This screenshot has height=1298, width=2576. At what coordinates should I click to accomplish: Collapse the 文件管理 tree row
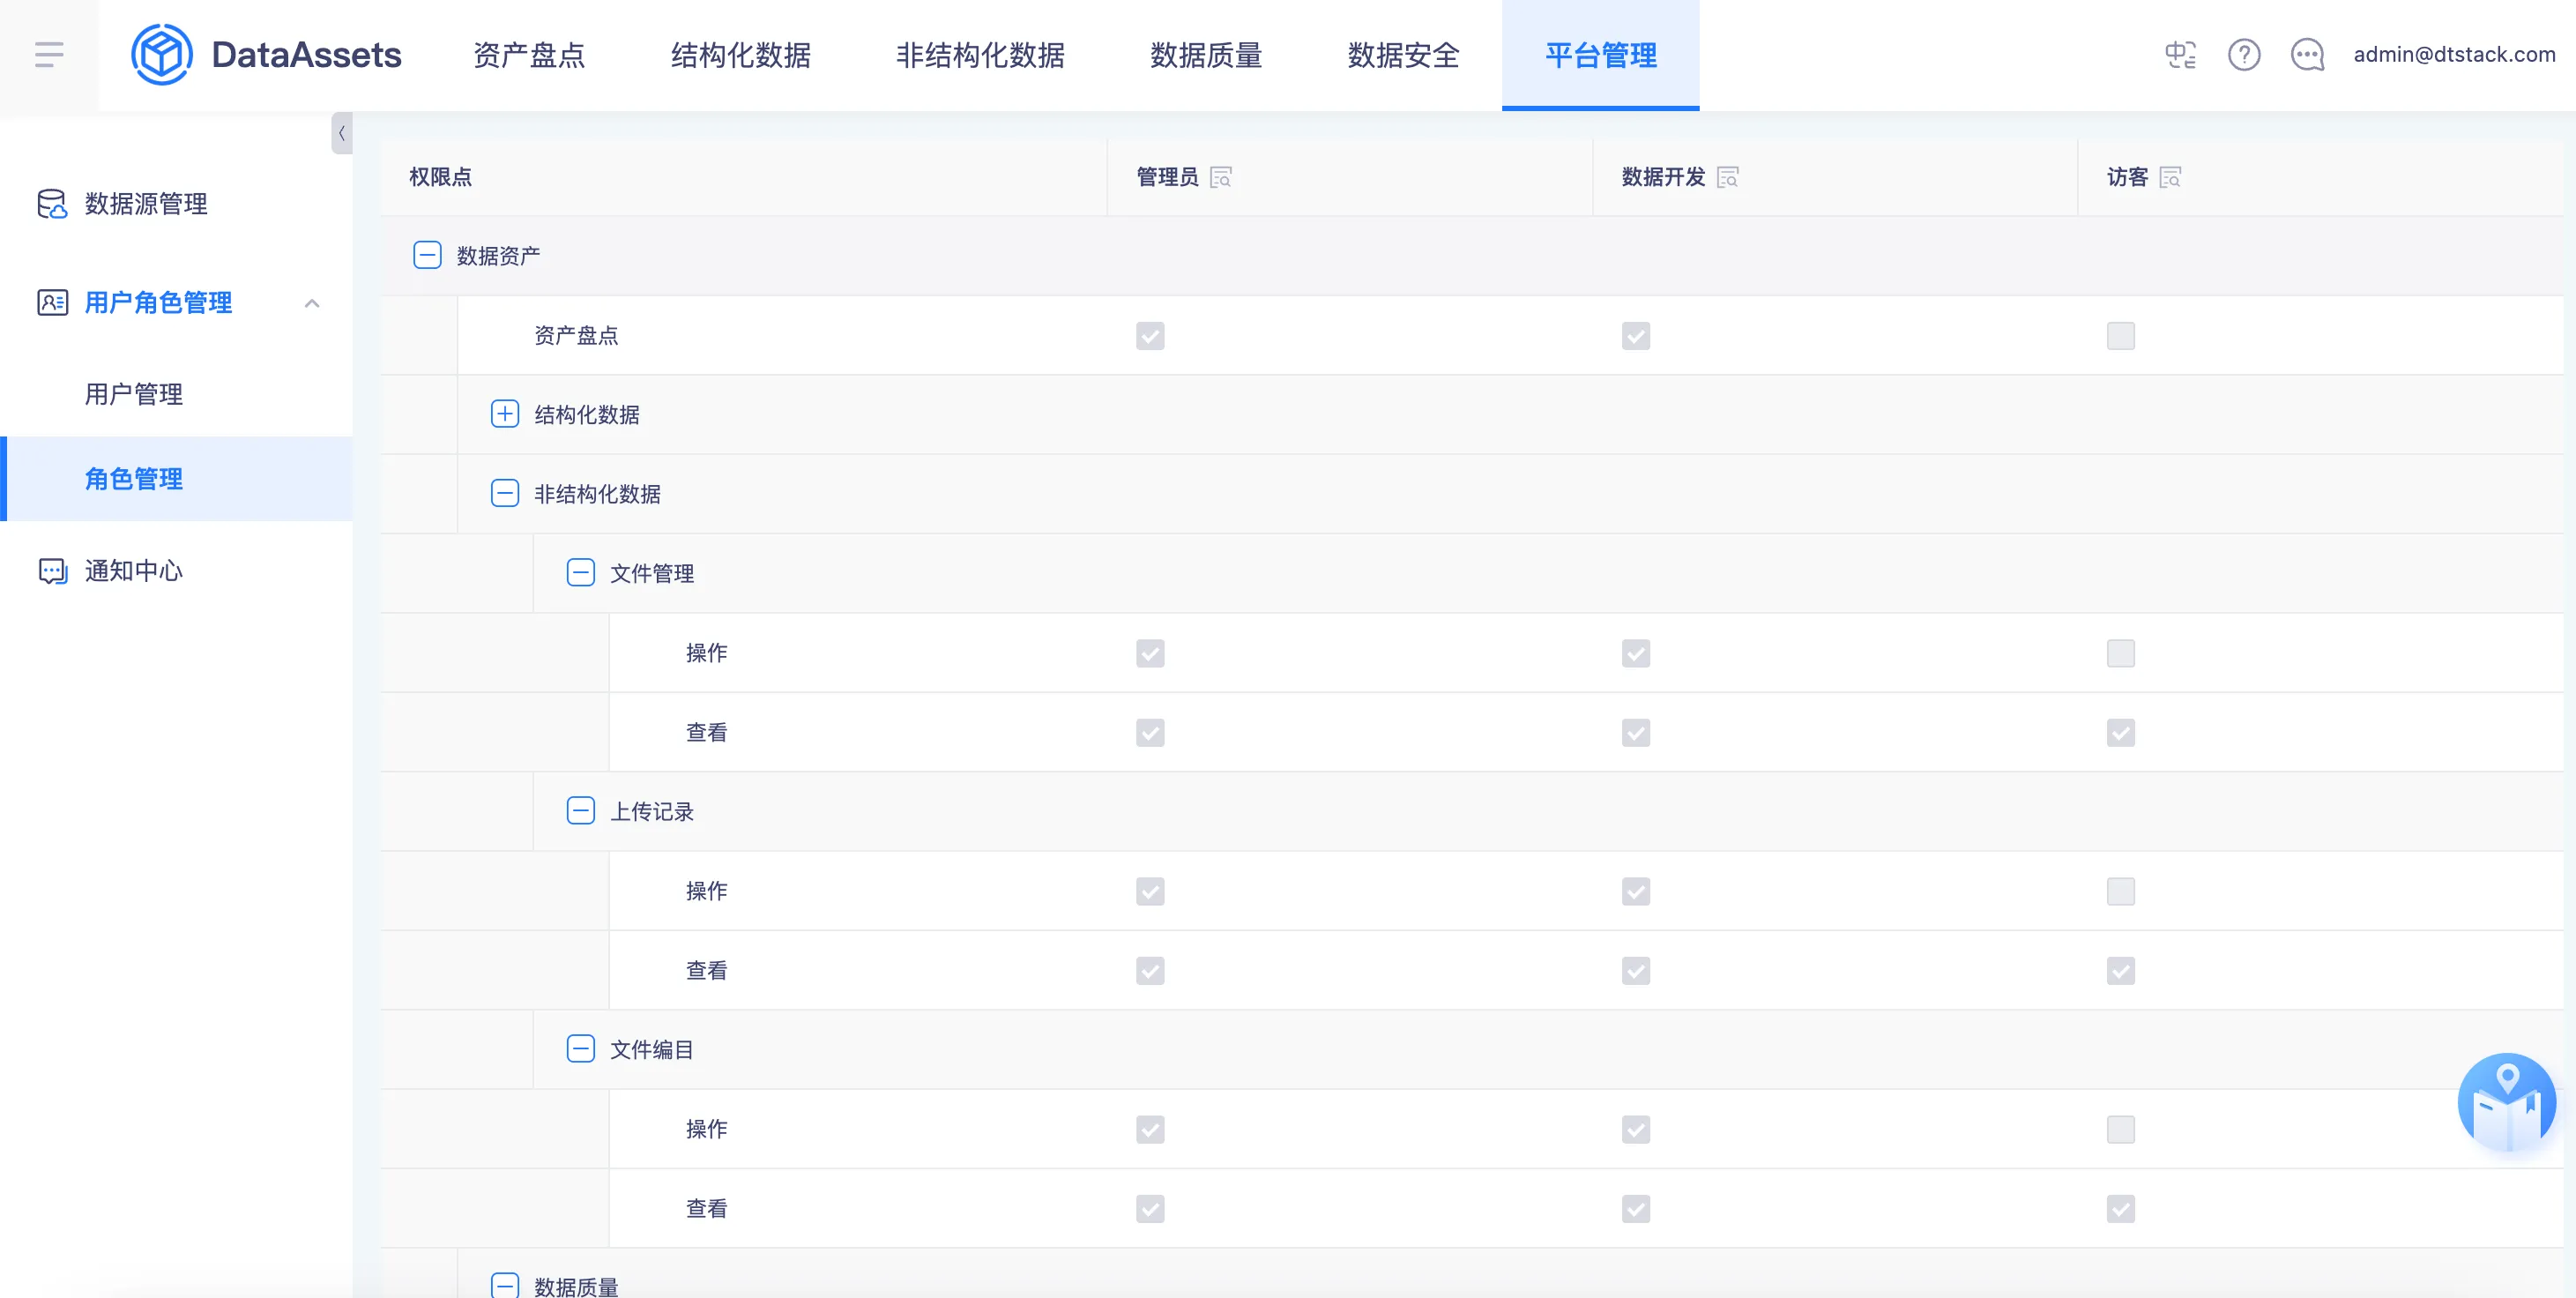pyautogui.click(x=581, y=573)
